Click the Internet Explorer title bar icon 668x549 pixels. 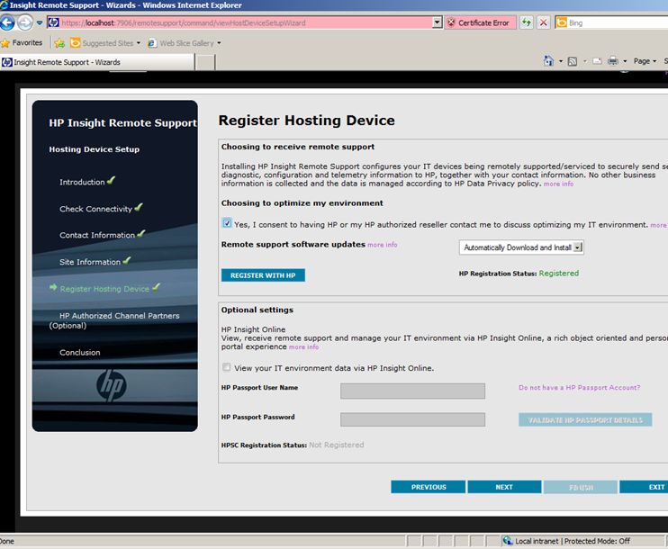click(4, 5)
